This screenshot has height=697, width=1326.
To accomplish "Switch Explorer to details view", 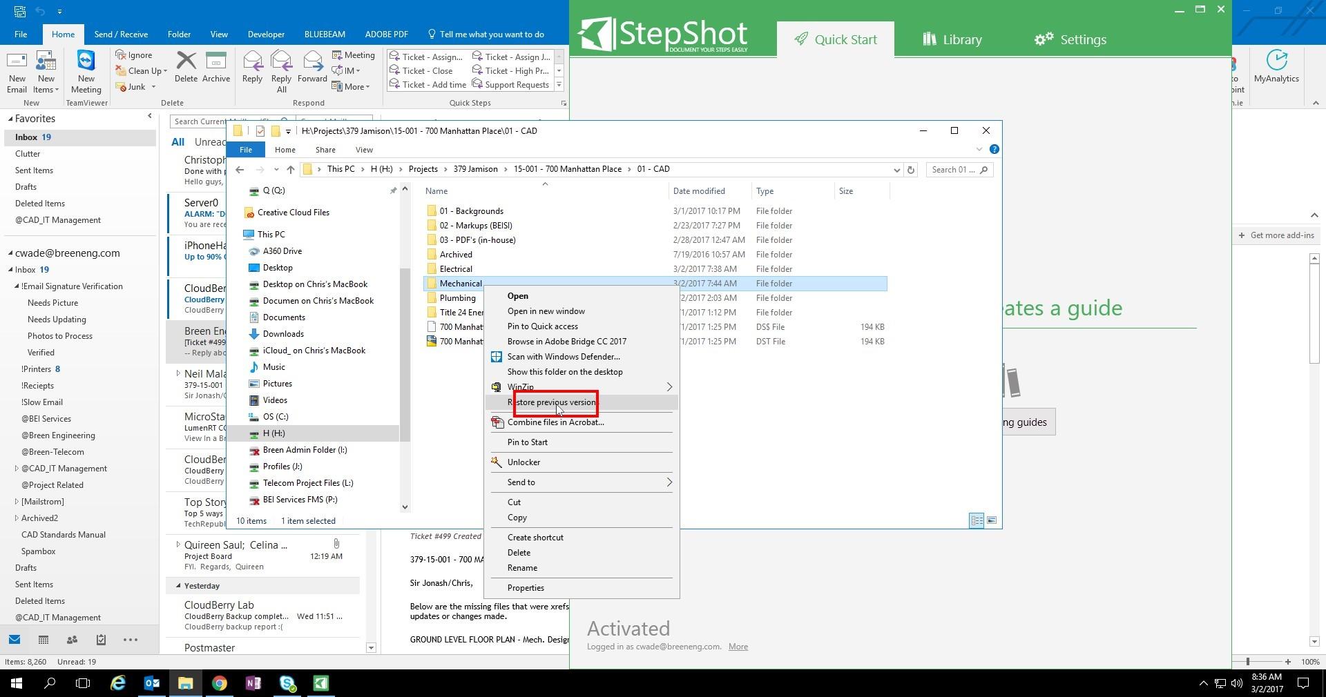I will [x=977, y=520].
